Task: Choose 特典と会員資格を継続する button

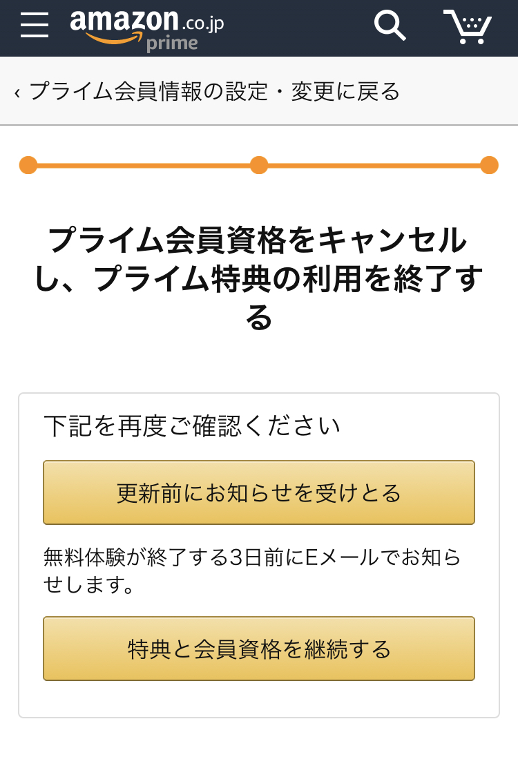Action: [259, 649]
